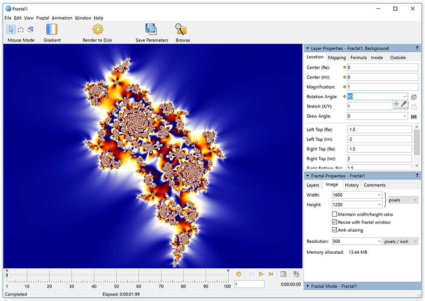Open the Edit menu

pyautogui.click(x=18, y=18)
